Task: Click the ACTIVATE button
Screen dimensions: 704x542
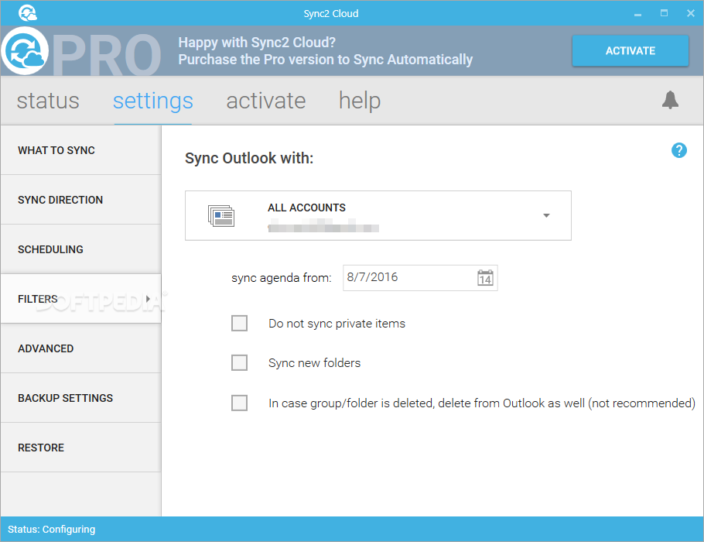Action: point(630,51)
